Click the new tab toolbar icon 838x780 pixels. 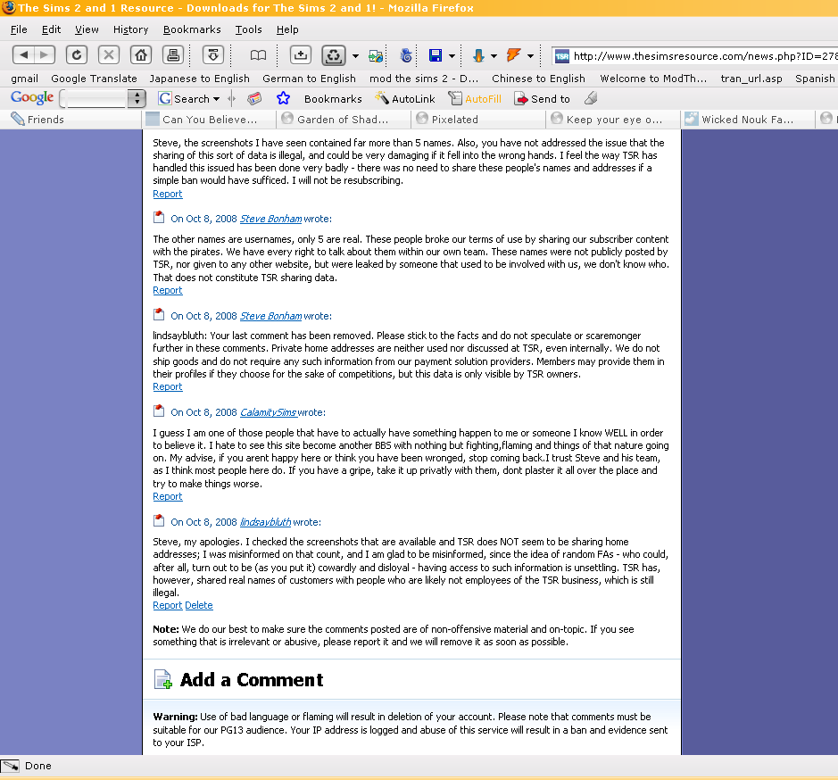coord(301,55)
